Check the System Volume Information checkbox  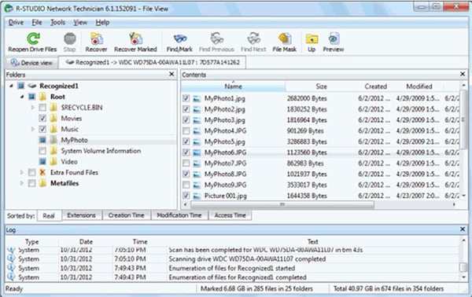tap(42, 151)
